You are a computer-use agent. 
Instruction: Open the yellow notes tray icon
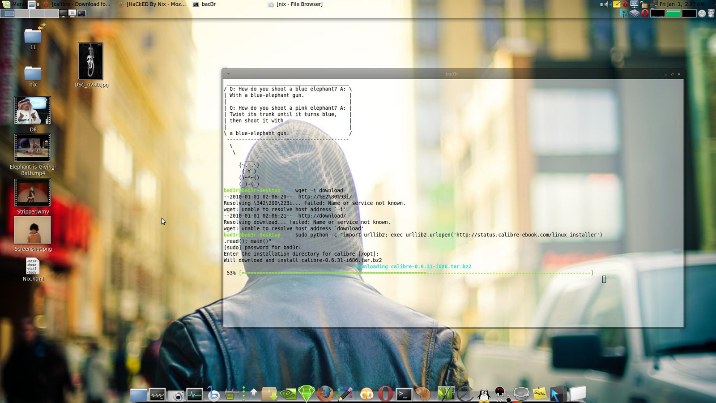pos(617,4)
